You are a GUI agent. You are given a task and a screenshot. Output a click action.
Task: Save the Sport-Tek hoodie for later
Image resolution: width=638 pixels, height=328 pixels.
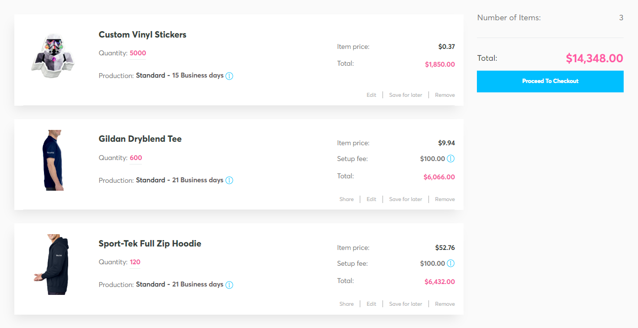click(x=405, y=304)
